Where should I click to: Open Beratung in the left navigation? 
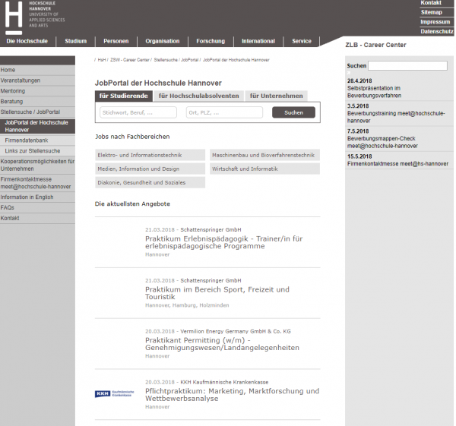coord(37,102)
